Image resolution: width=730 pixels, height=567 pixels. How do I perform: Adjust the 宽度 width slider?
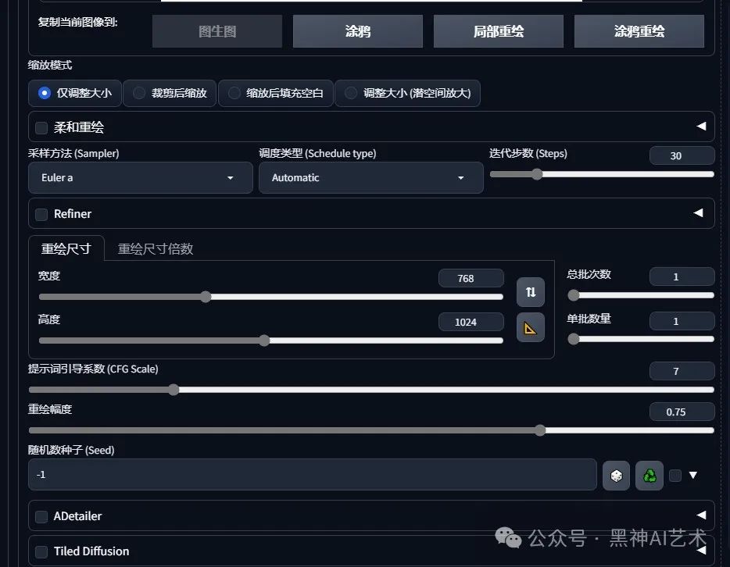[271, 297]
